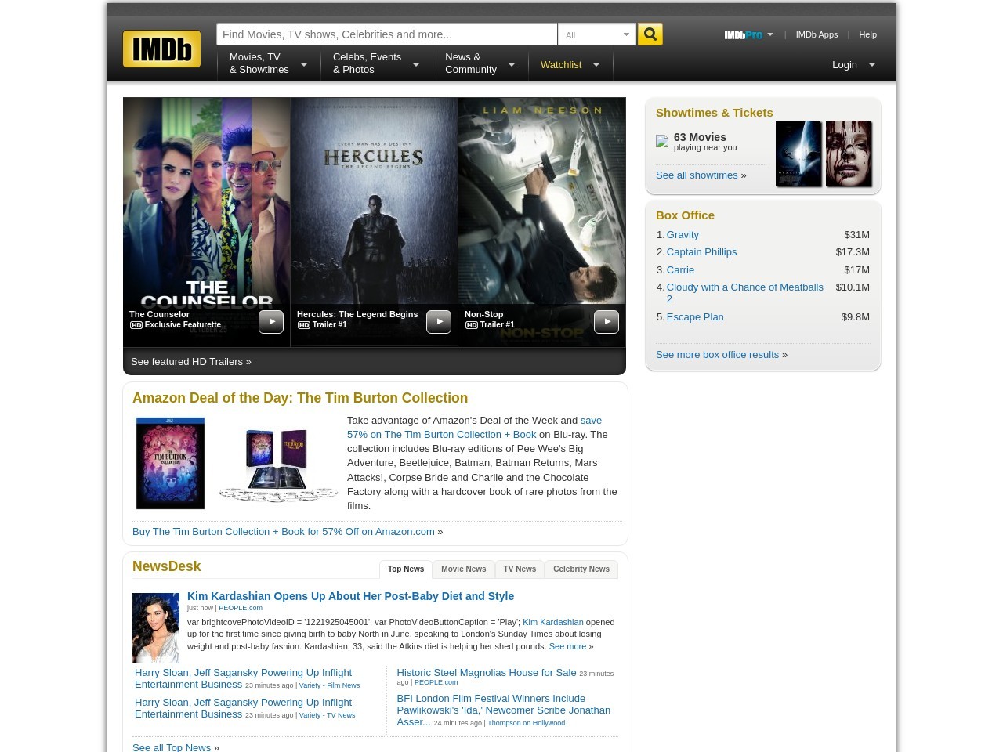This screenshot has height=752, width=1003.
Task: Open Escape Plan box office entry
Action: [x=695, y=317]
